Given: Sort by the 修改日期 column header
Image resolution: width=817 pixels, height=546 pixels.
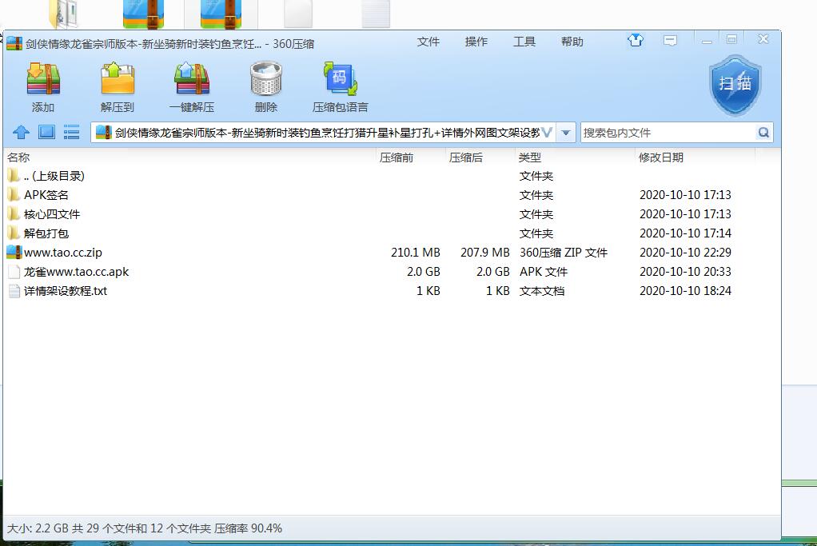Looking at the screenshot, I should click(x=661, y=157).
